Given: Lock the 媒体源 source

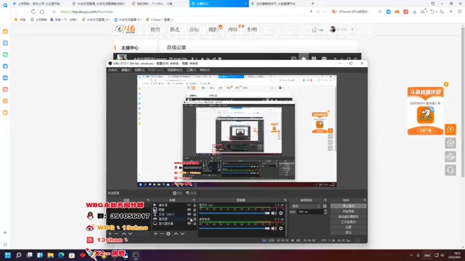Looking at the screenshot, I should pos(195,205).
